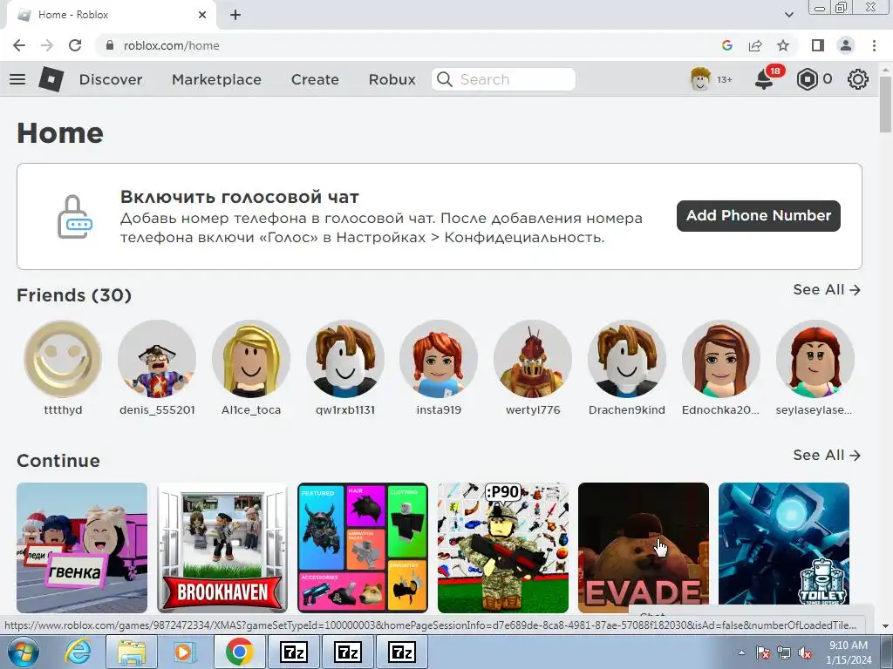Open Windows Start button

[x=23, y=652]
